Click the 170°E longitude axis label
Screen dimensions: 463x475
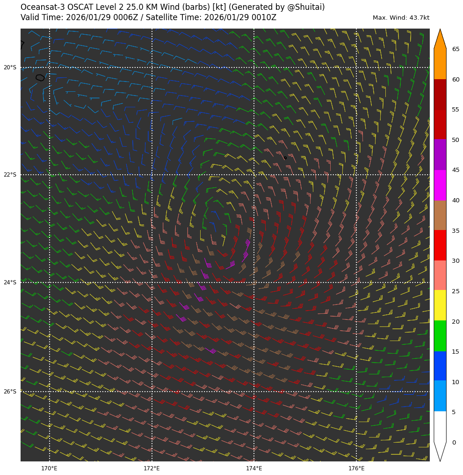(50, 468)
